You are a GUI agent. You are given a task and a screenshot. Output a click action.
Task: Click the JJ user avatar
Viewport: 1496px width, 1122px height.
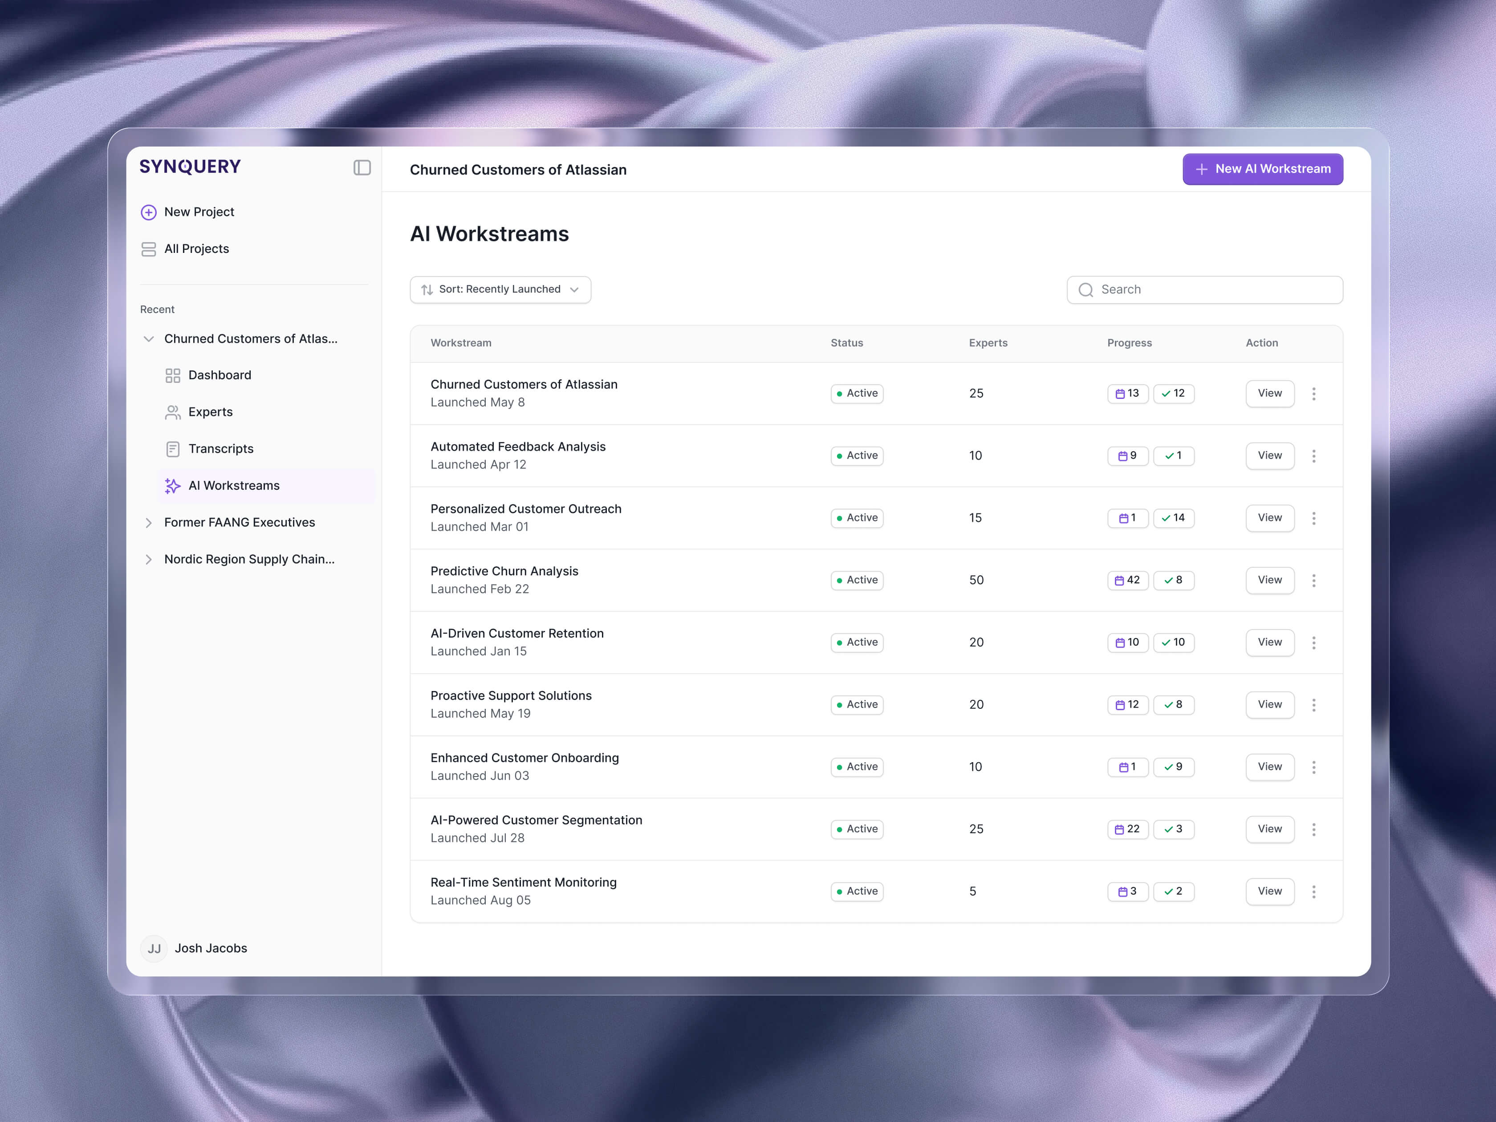point(154,948)
